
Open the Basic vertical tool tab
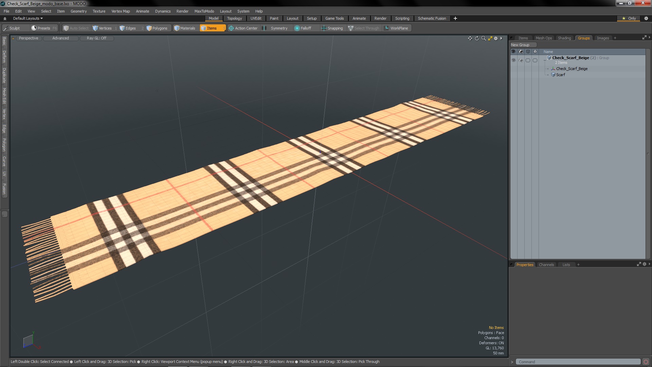4,41
